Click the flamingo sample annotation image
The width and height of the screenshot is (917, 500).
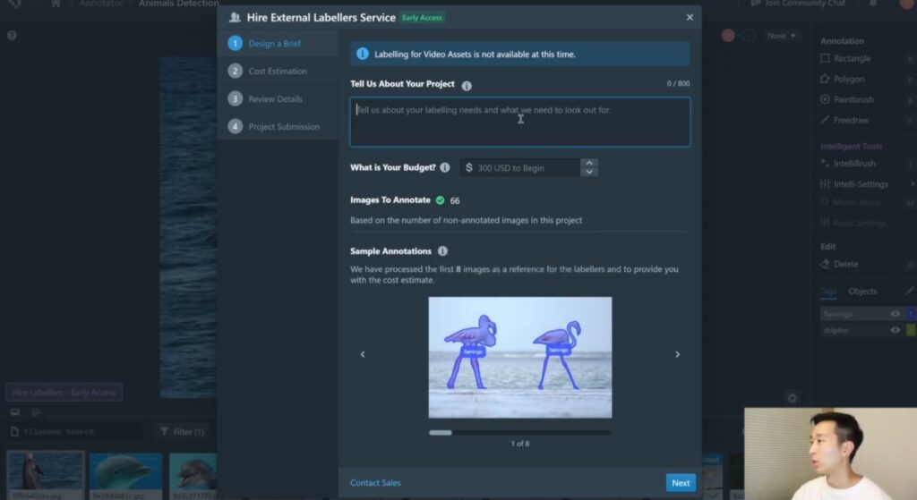pos(520,358)
